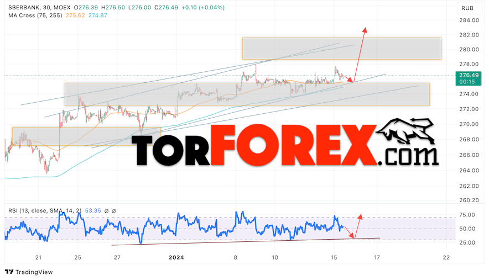Image resolution: width=489 pixels, height=280 pixels.
Task: Click the 272.00 price axis label
Action: pyautogui.click(x=469, y=109)
